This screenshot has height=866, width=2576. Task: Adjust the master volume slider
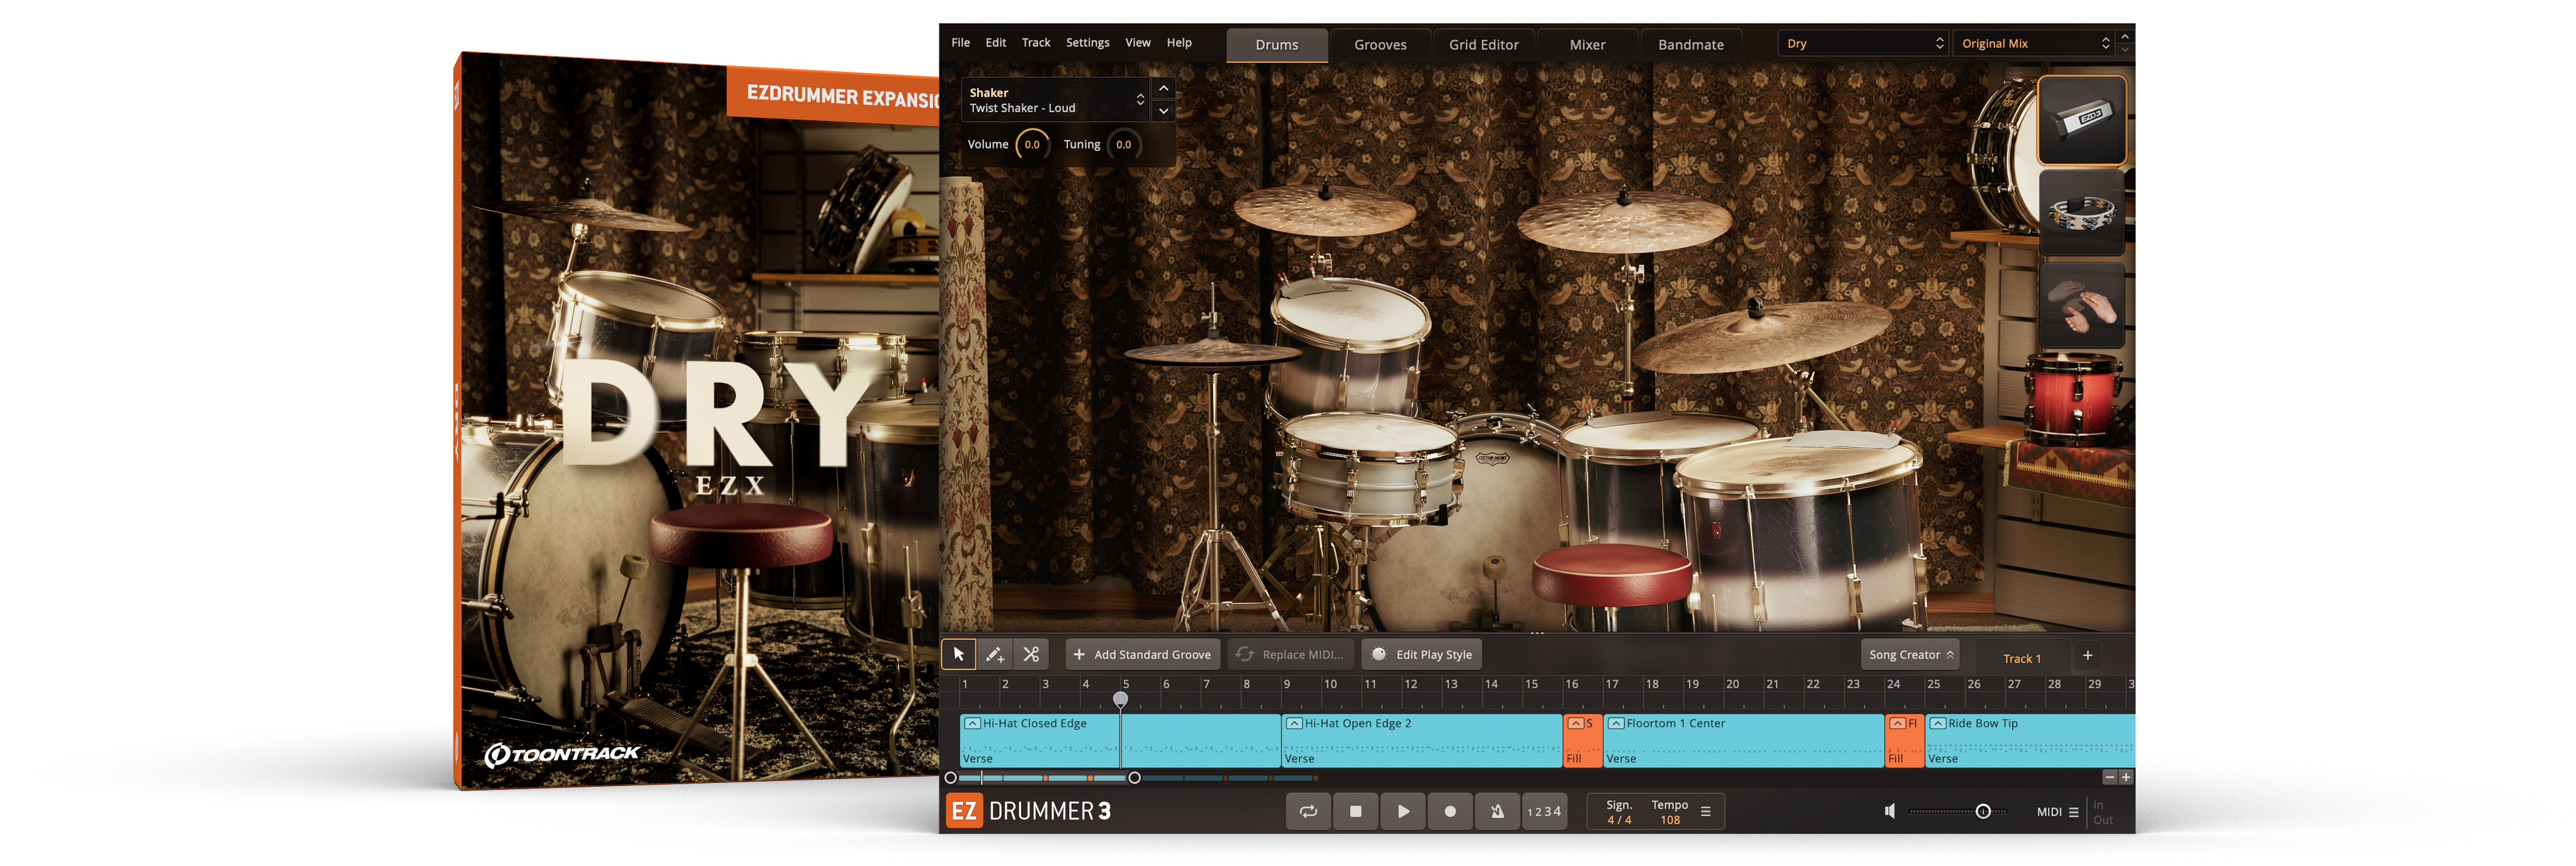tap(1982, 811)
